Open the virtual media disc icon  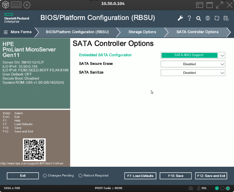tap(27, 5)
